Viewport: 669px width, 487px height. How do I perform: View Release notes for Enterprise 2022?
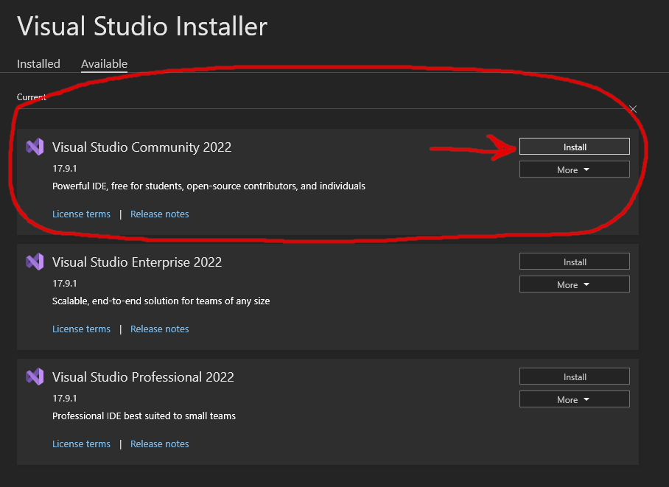tap(159, 329)
